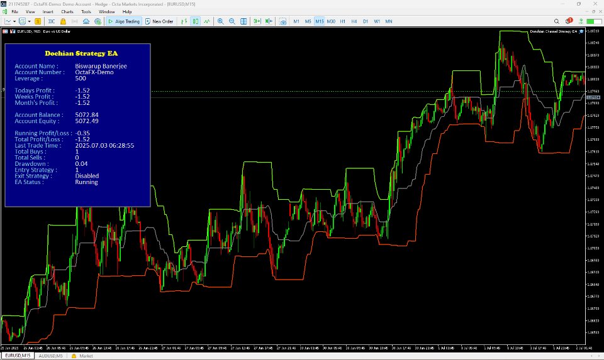Open the Help menu
Image resolution: width=604 pixels, height=360 pixels.
coord(127,11)
